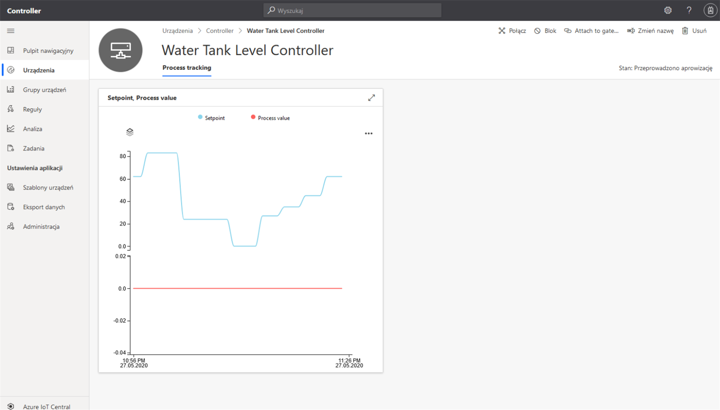Click the Zadania jobs icon
This screenshot has height=410, width=720.
pyautogui.click(x=11, y=148)
